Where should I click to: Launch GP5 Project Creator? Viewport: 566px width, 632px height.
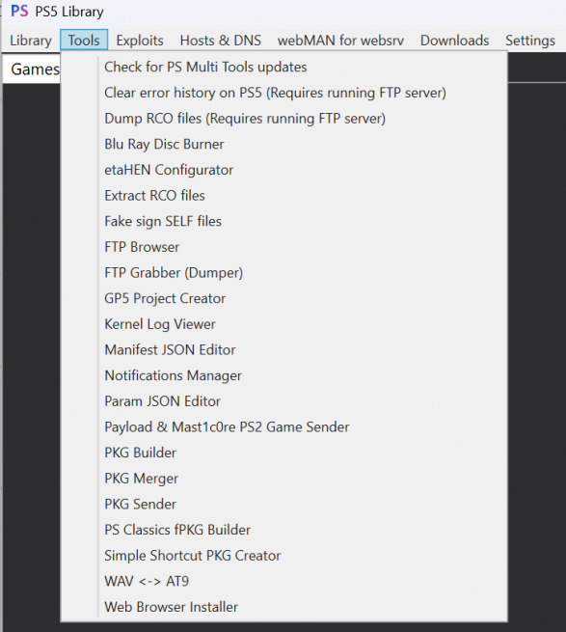283,299
